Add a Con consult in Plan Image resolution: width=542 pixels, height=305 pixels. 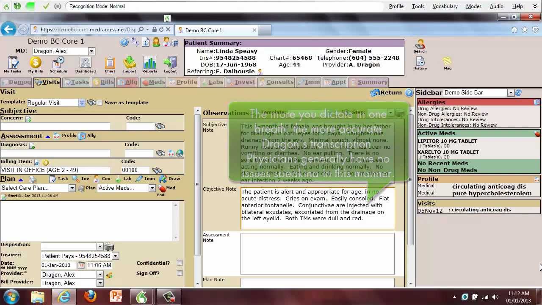(x=102, y=179)
